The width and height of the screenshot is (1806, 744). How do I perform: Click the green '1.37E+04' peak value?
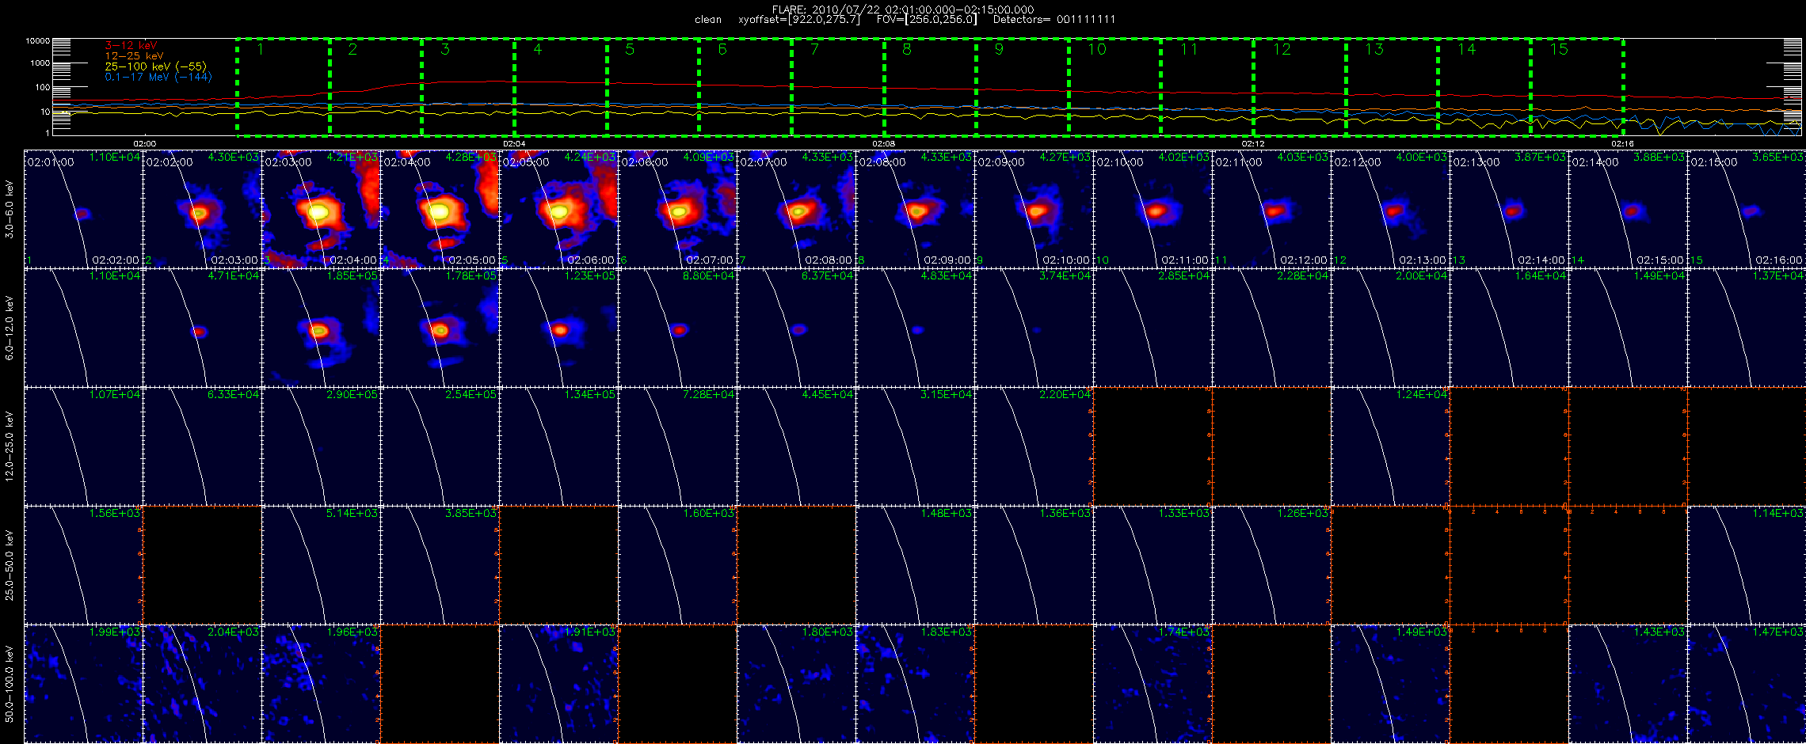coord(1778,275)
